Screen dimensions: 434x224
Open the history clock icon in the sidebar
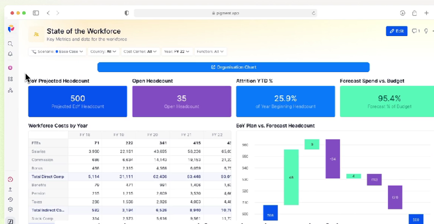click(x=10, y=199)
